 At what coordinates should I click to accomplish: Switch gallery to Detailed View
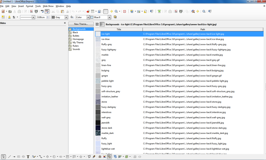[102, 24]
